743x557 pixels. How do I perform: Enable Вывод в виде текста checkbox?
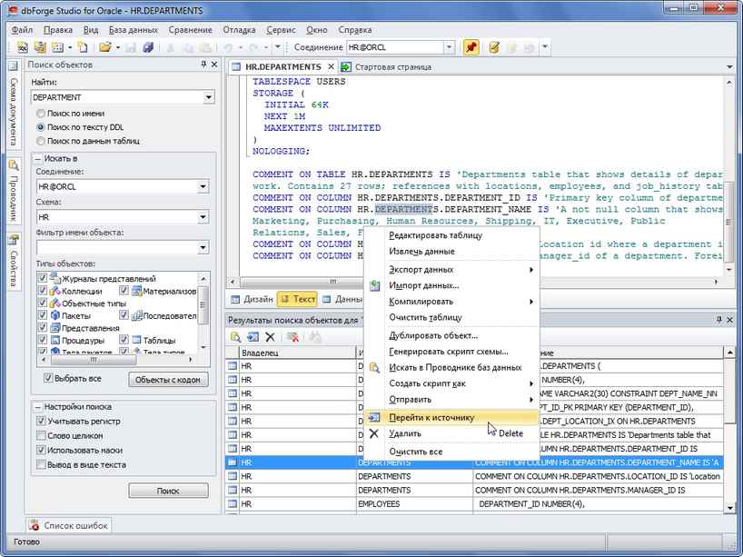click(41, 464)
